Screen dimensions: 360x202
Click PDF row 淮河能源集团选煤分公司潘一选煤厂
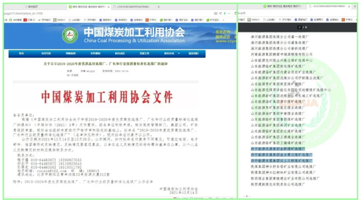coord(280,37)
